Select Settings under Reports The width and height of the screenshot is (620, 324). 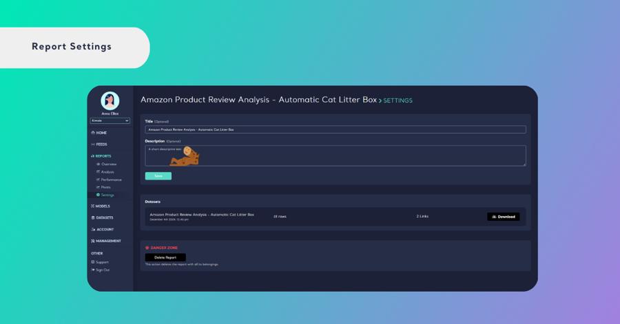[x=105, y=195]
